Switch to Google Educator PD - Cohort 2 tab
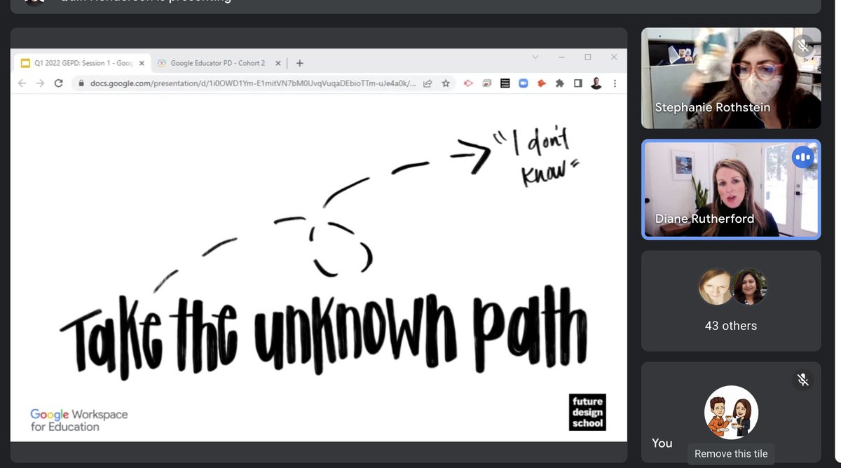The width and height of the screenshot is (841, 468). (x=218, y=63)
